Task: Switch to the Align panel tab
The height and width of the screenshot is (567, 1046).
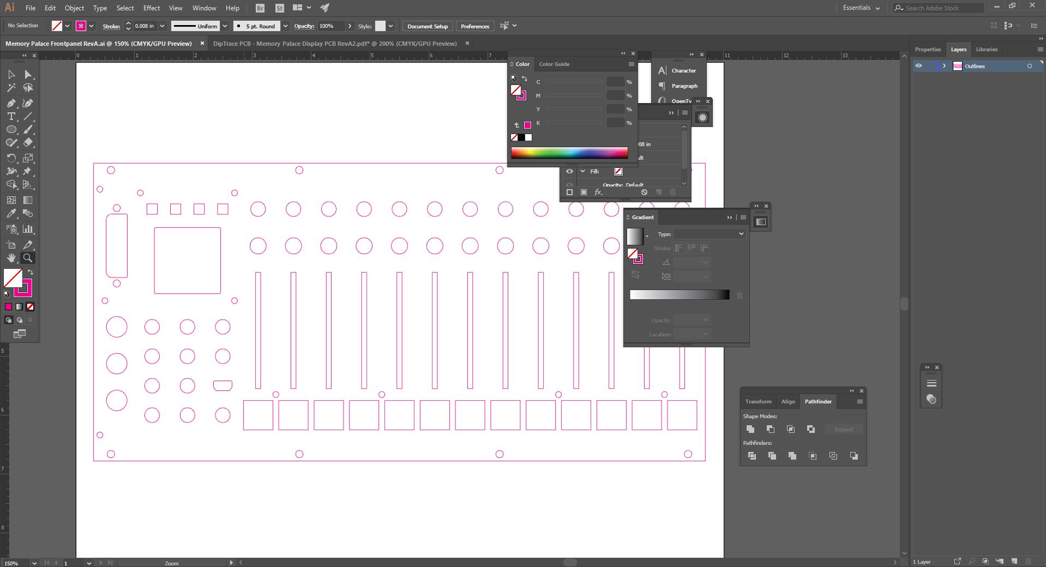Action: point(788,401)
